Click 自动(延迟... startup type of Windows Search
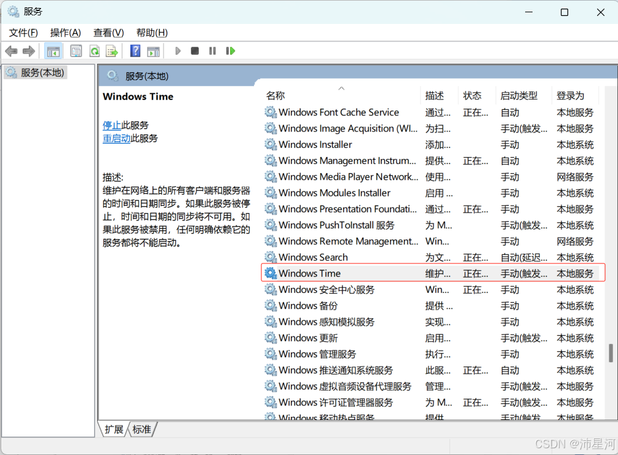 524,257
